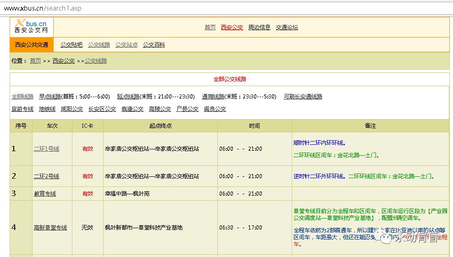
Task: Click the 枫叶新都市—草堂科技产业基地 cell
Action: pos(160,228)
